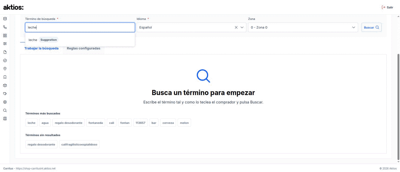Viewport: 400px width, 172px height.
Task: Open the bookmark icon in sidebar
Action: [5, 77]
